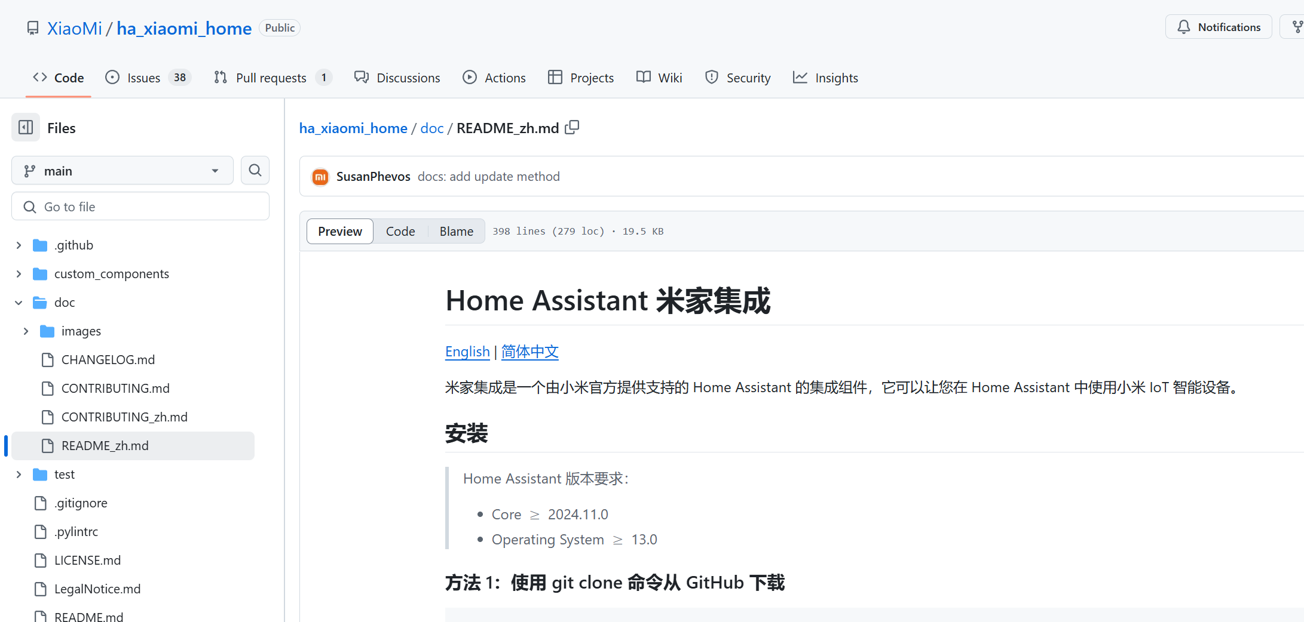This screenshot has height=622, width=1304.
Task: Focus the Go to file input
Action: pyautogui.click(x=140, y=207)
